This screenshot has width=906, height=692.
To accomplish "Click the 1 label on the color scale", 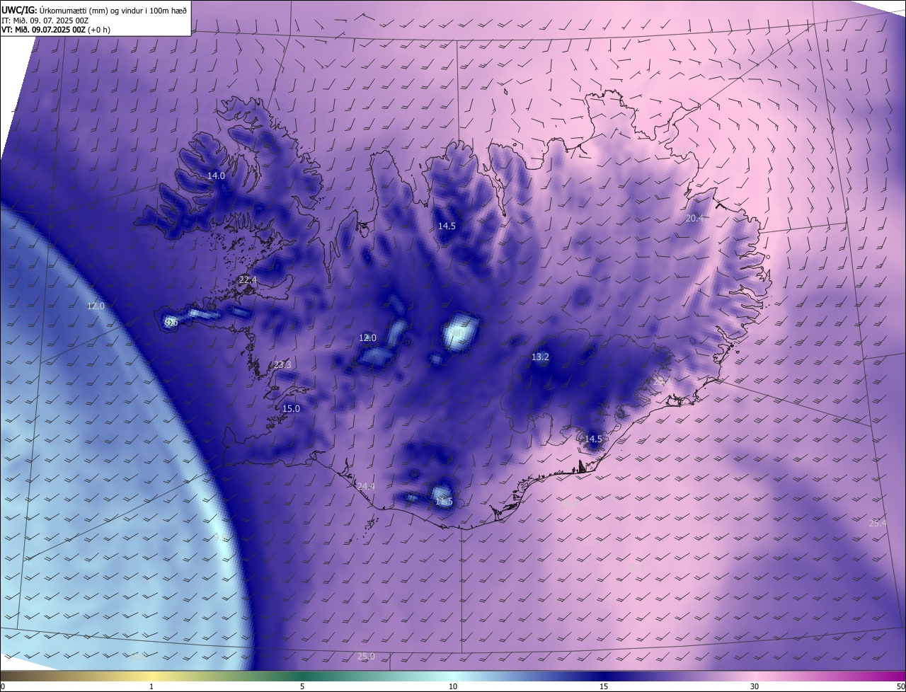I will click(151, 686).
